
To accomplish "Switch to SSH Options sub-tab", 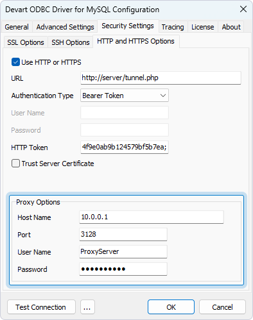I will click(71, 42).
